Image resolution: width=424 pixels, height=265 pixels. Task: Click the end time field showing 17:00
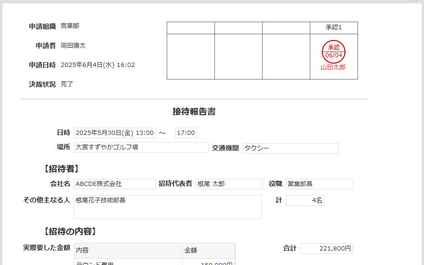185,133
